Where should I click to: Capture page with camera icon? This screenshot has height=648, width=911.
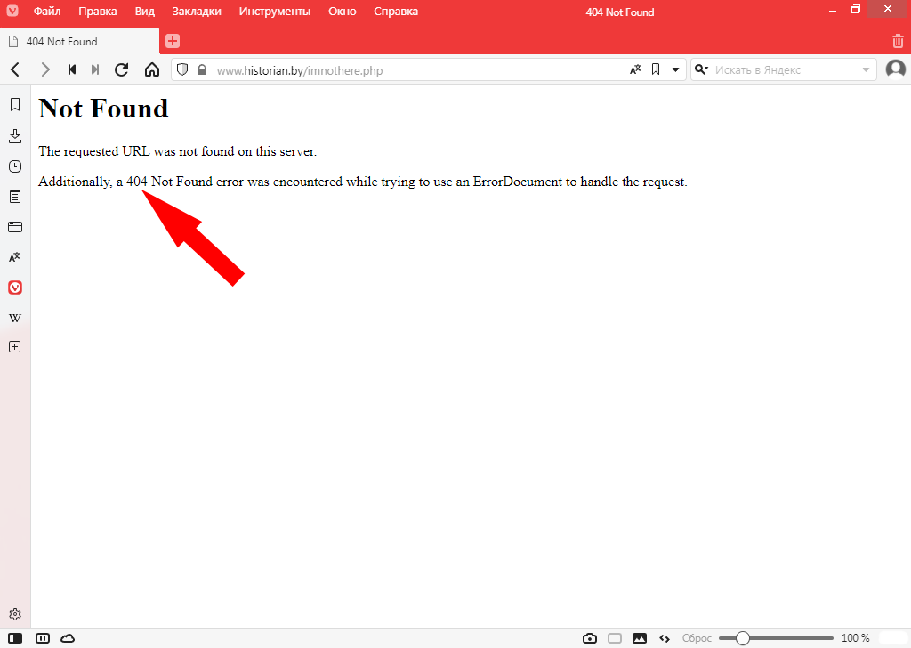tap(589, 638)
